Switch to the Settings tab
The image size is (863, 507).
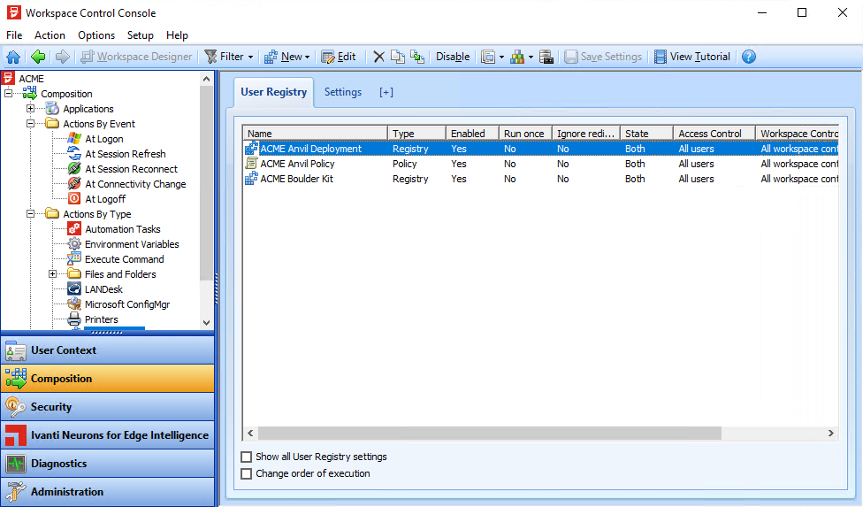pyautogui.click(x=343, y=92)
